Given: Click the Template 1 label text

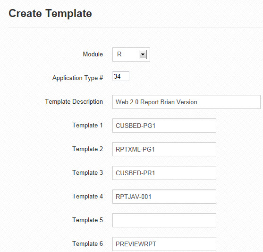Looking at the screenshot, I should (87, 126).
